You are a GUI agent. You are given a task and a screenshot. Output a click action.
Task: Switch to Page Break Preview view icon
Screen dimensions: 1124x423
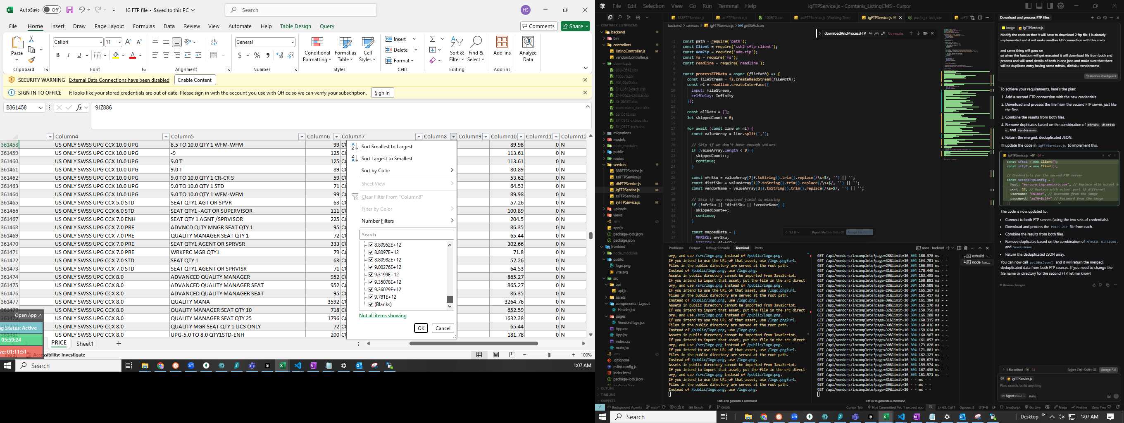512,355
